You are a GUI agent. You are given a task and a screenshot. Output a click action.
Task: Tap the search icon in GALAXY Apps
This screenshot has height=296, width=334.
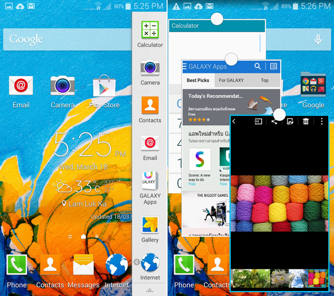(x=257, y=67)
